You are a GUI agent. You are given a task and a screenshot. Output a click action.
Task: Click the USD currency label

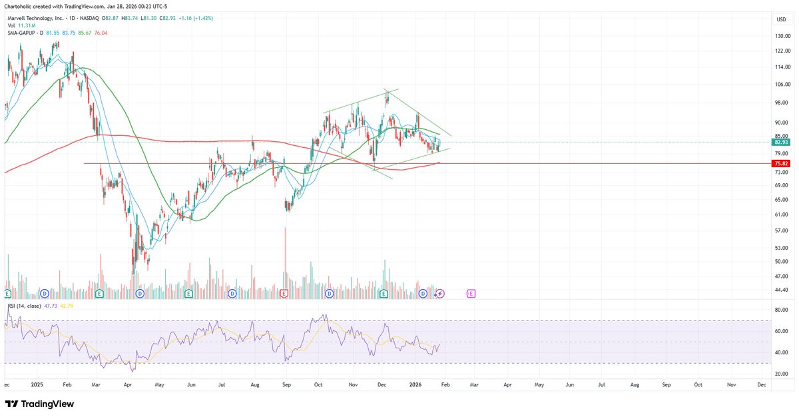(781, 19)
